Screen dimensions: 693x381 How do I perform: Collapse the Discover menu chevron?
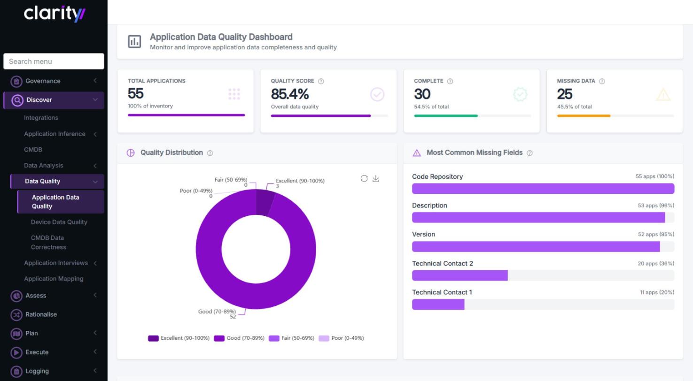coord(95,100)
